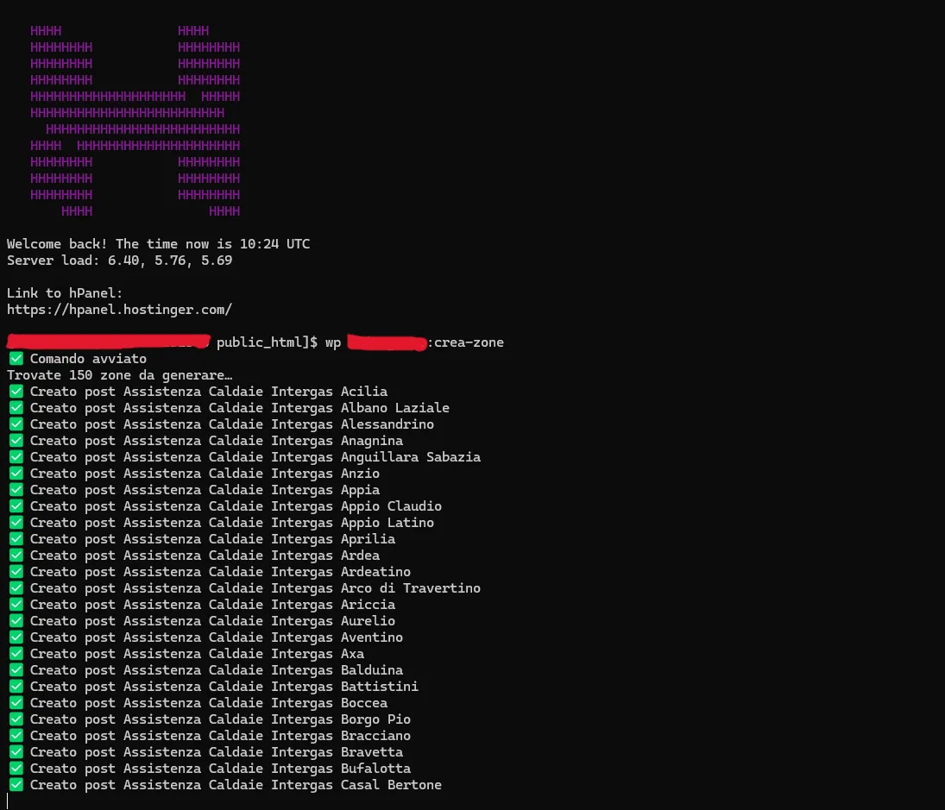Select the 'Ariccia' row text
This screenshot has width=945, height=810.
point(213,605)
